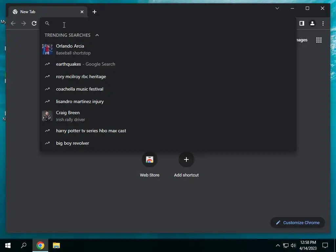Select big boy revolver suggestion

[168, 143]
